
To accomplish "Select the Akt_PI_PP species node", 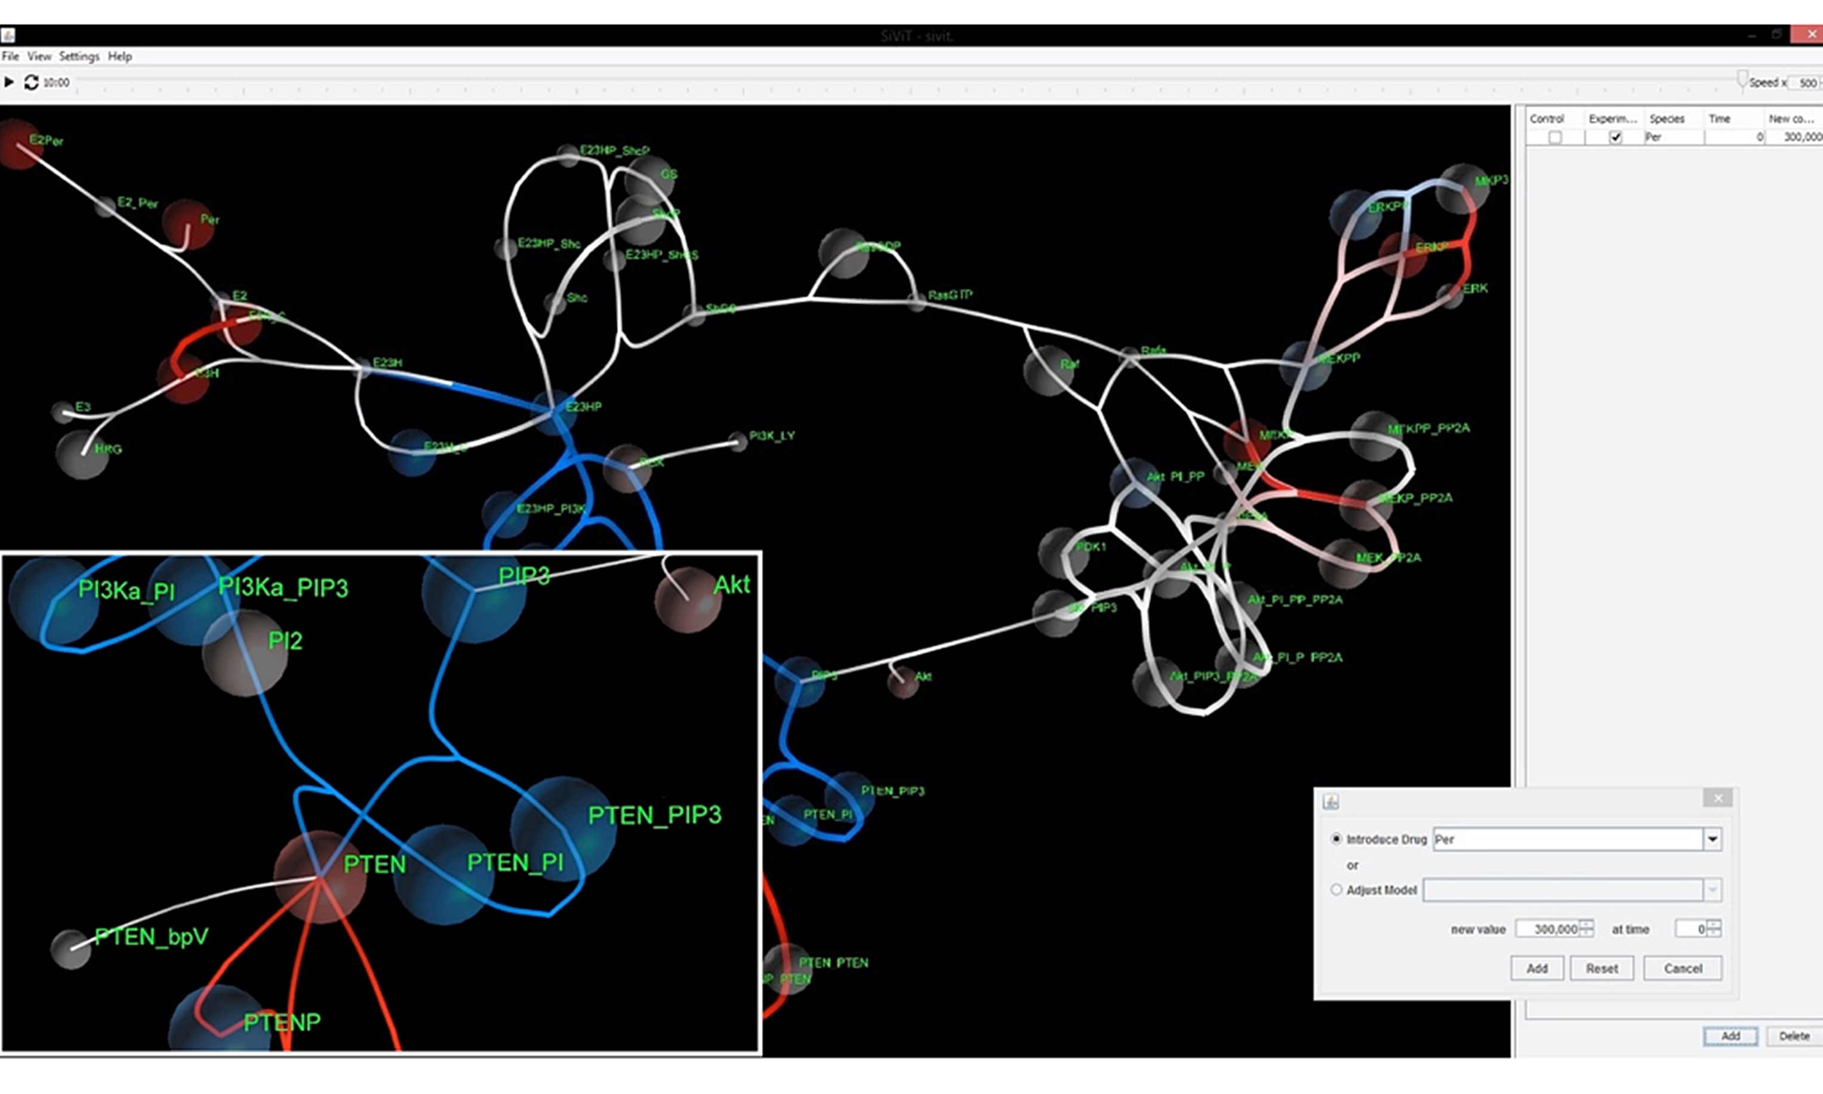I will tap(1136, 483).
